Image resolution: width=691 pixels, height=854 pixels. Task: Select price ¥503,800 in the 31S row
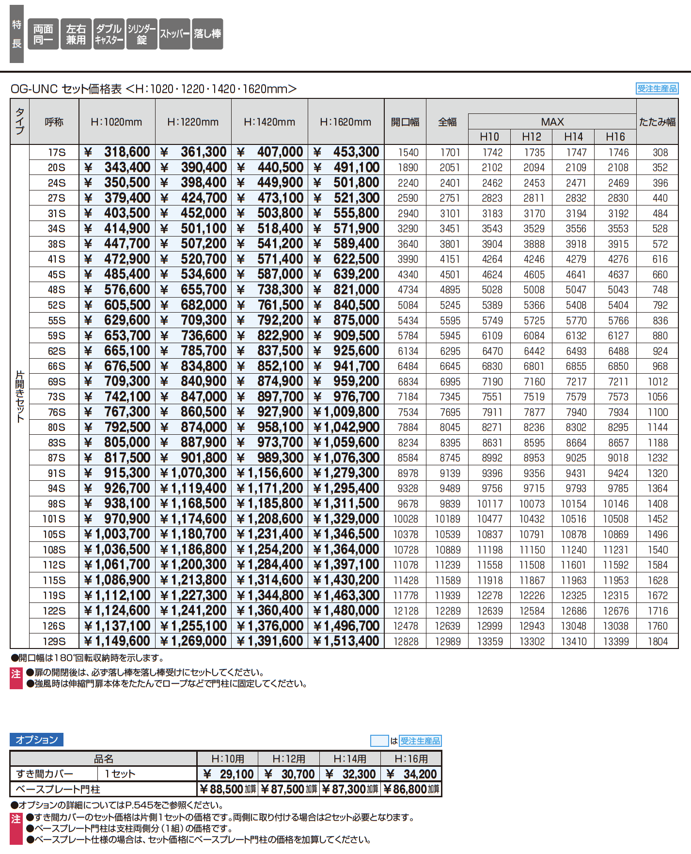pyautogui.click(x=269, y=213)
